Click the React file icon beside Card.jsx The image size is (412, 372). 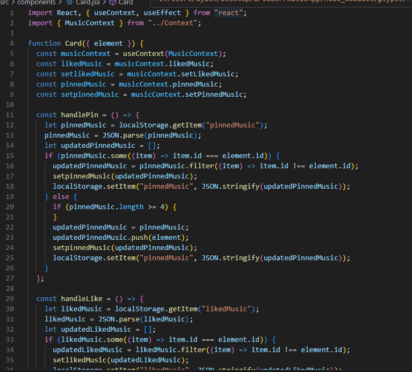point(70,3)
